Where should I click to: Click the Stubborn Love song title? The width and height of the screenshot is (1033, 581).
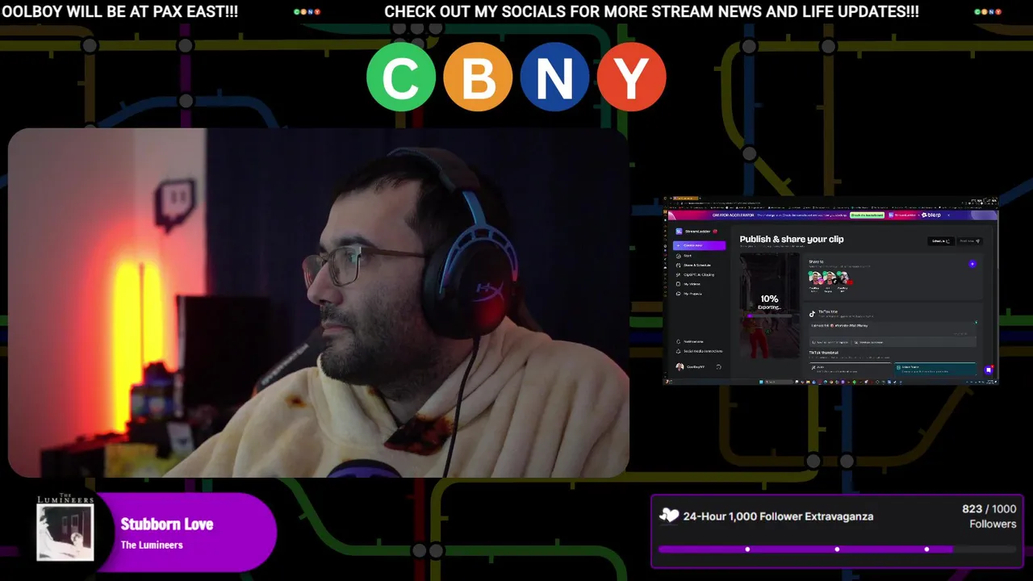click(166, 524)
